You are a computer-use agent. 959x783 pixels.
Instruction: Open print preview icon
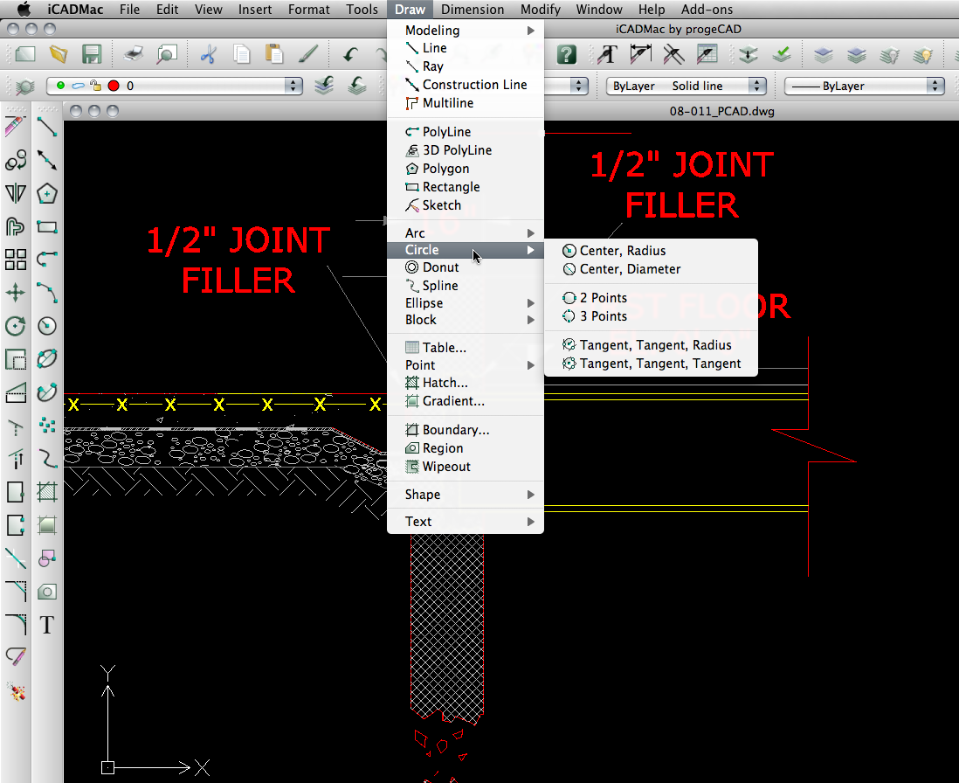point(166,54)
